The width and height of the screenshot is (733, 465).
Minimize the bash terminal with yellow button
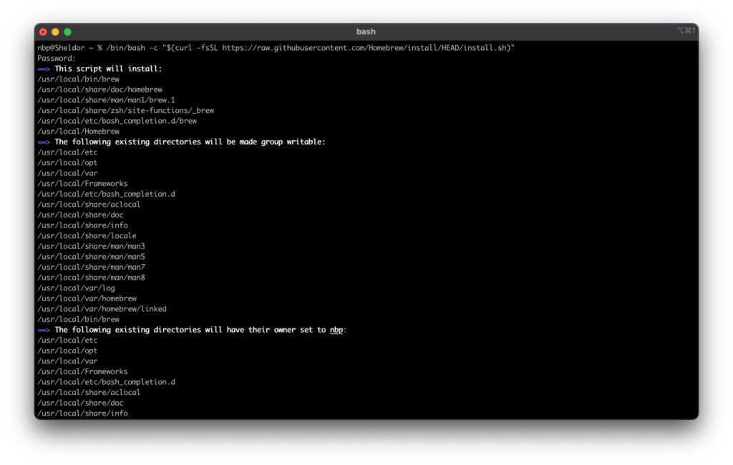(x=55, y=31)
